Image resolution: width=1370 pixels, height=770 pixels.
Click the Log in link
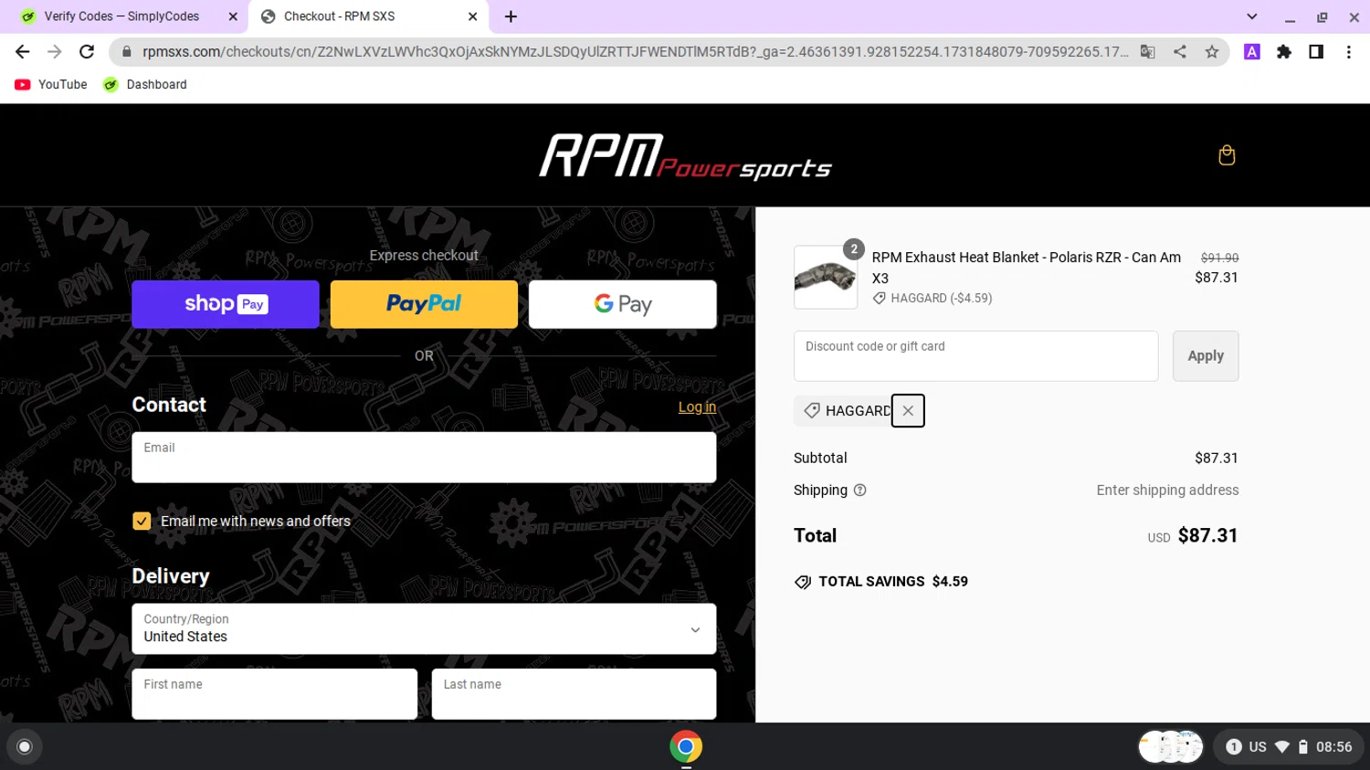697,407
